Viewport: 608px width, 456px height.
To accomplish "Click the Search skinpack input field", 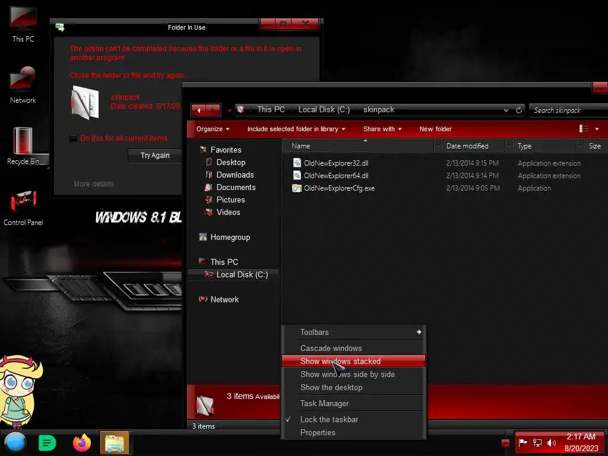I will point(568,110).
